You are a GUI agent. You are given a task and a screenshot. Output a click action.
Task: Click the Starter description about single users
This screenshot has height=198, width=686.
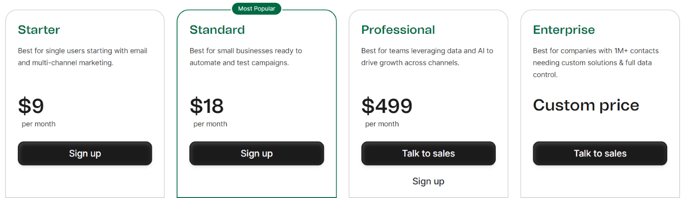(82, 57)
